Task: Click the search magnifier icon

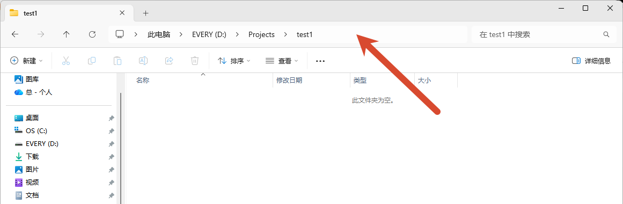Action: 606,34
